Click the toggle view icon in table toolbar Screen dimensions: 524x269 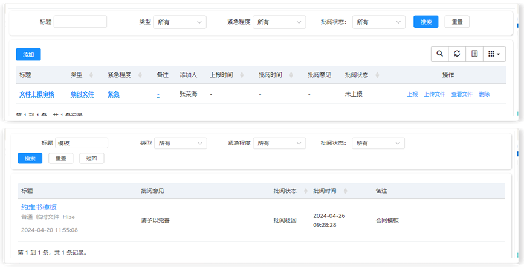(x=474, y=54)
